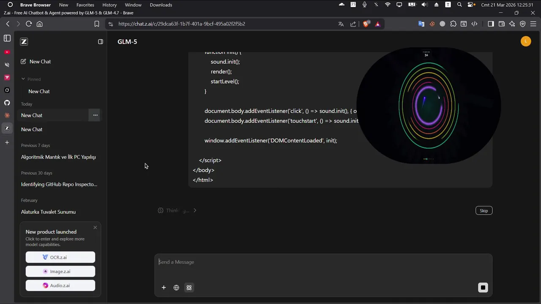This screenshot has width=541, height=304.
Task: Open Brave VPN shield icon
Action: point(523,24)
